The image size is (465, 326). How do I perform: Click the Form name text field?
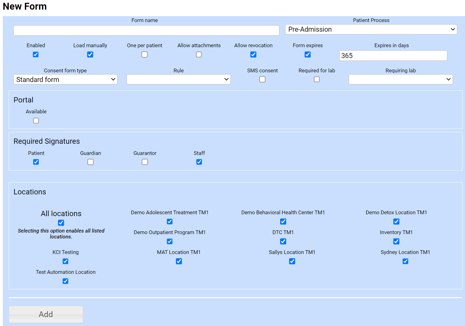(x=146, y=30)
